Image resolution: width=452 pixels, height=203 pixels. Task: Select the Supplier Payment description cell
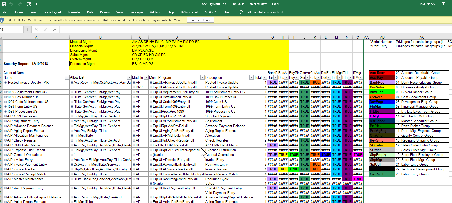[x=229, y=116]
